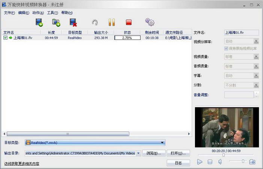Open settings via the gear toolbar icon
The image size is (263, 169).
click(150, 23)
